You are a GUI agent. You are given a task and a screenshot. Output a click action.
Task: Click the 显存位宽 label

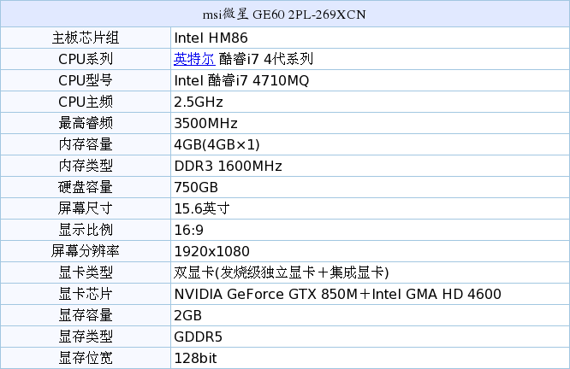(x=86, y=358)
